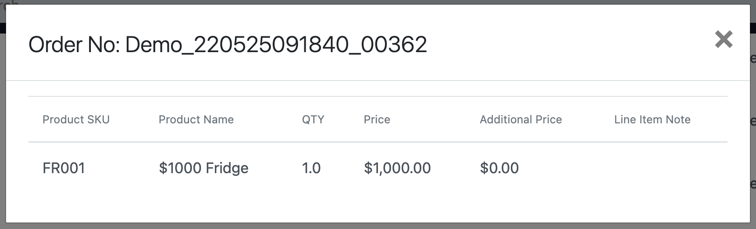Click the Product SKU column header

click(x=76, y=120)
